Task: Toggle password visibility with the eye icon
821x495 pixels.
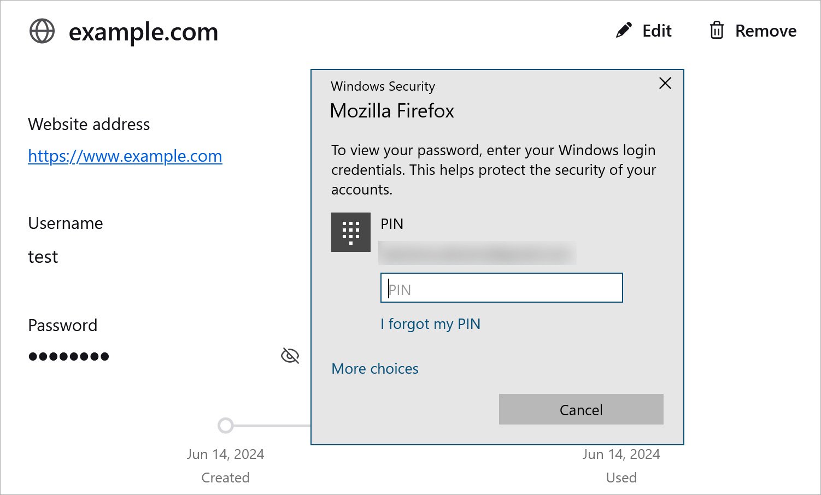Action: (290, 356)
